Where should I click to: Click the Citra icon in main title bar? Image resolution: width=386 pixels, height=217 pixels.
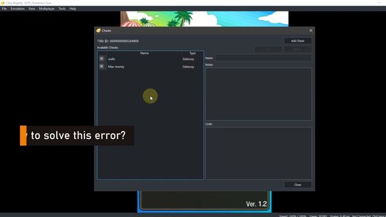tap(2, 3)
